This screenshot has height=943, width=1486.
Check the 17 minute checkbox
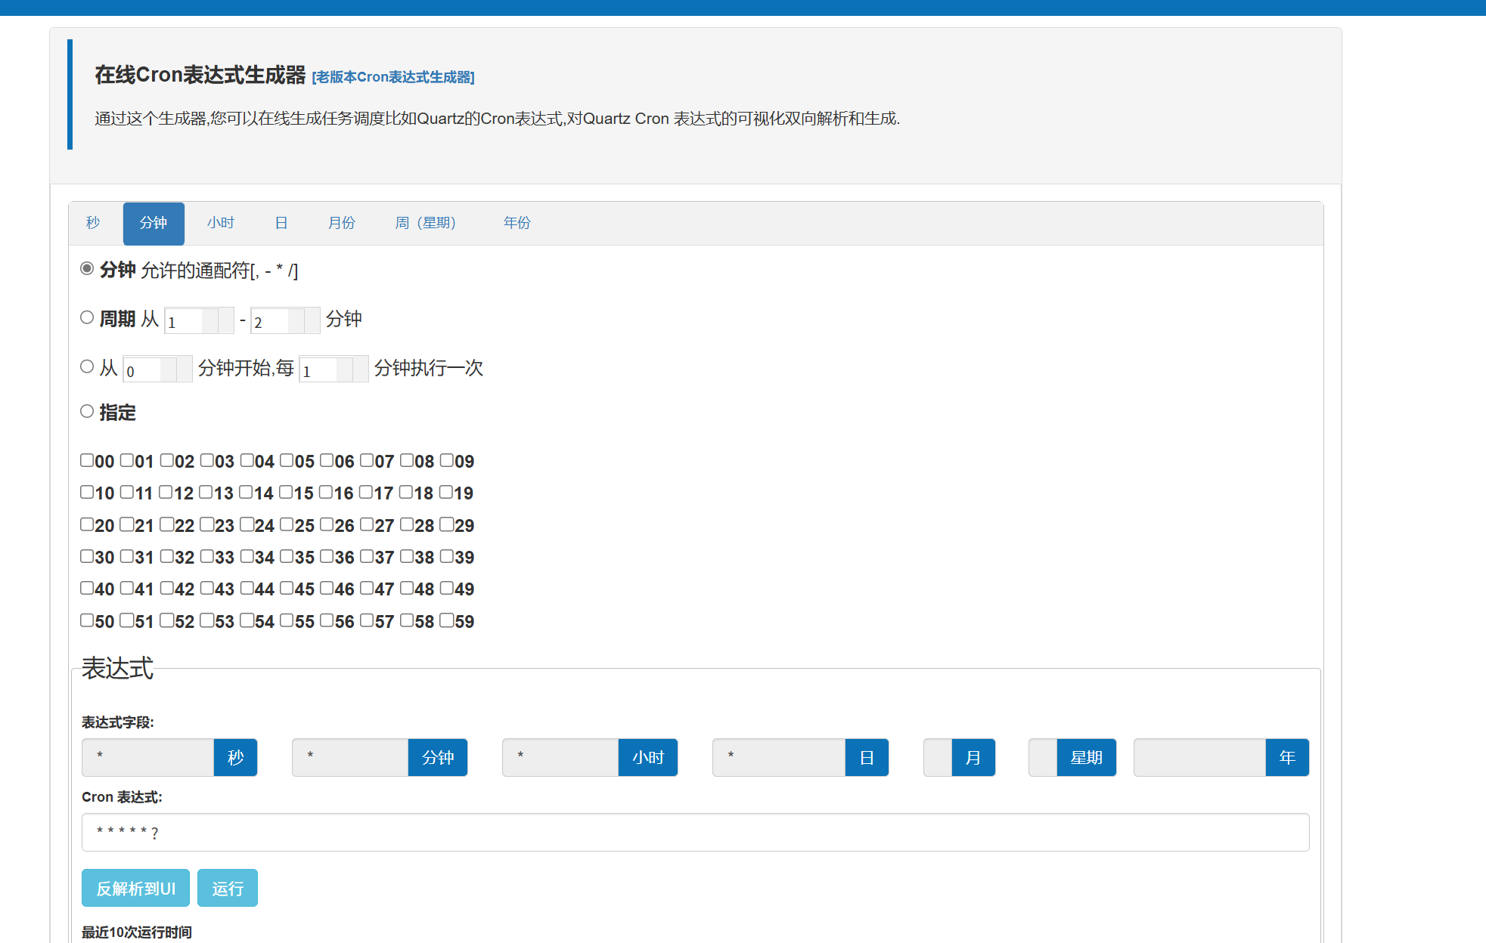[366, 493]
